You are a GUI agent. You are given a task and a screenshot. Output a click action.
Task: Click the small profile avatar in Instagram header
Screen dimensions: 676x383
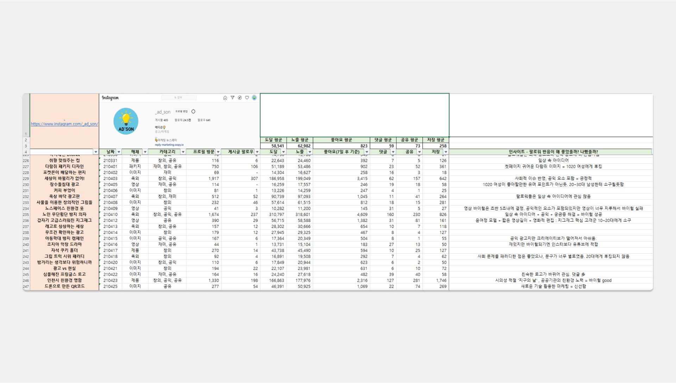pyautogui.click(x=254, y=98)
